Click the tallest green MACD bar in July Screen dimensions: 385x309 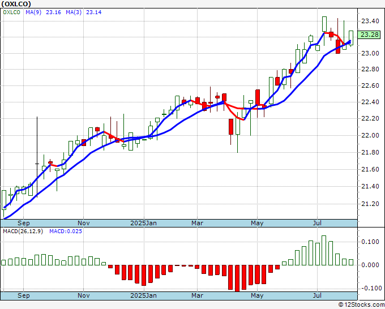[x=324, y=250]
